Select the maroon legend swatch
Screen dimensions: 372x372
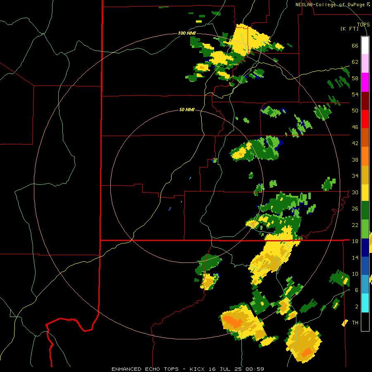(x=365, y=100)
